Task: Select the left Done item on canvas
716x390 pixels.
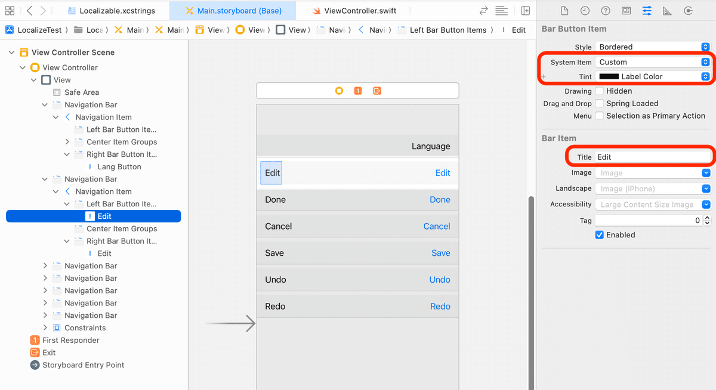Action: point(275,200)
